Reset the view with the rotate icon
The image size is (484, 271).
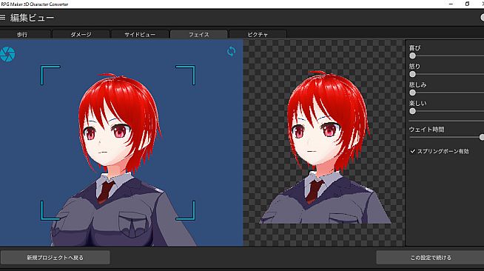point(231,51)
